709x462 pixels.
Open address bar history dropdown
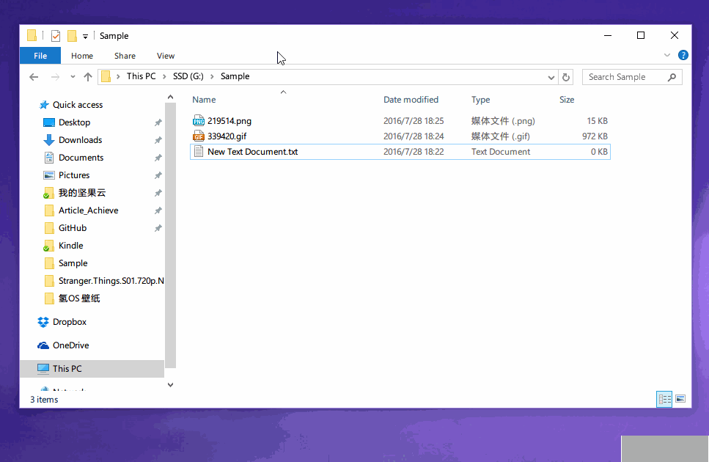click(551, 77)
